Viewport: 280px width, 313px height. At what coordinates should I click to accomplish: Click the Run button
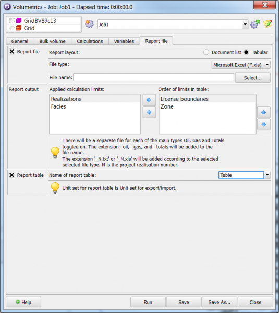click(148, 302)
